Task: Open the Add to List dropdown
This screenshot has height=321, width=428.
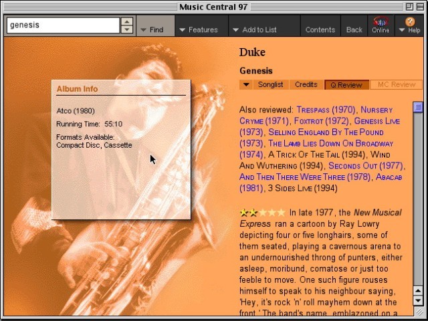Action: click(x=264, y=25)
